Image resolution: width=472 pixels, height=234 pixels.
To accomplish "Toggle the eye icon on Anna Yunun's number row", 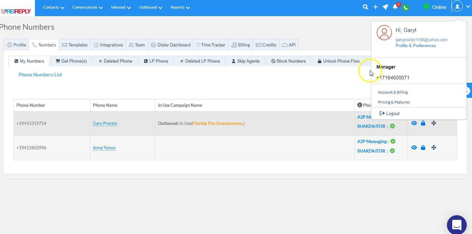I will pyautogui.click(x=414, y=147).
